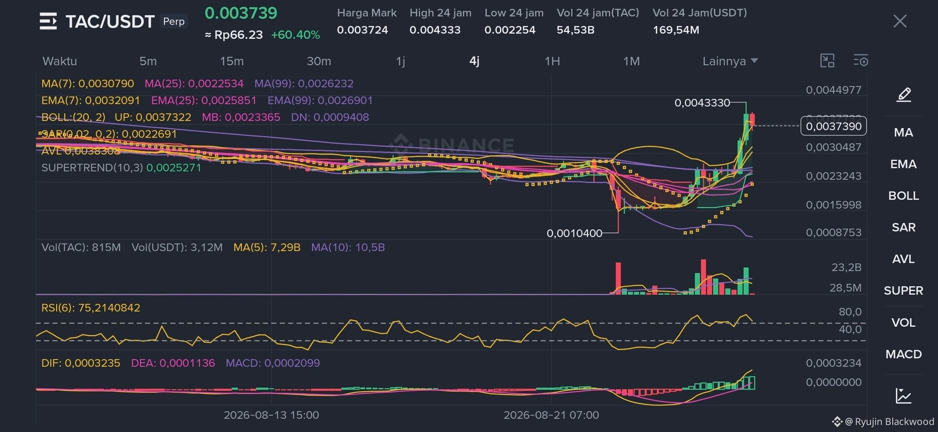Close the chart with the X icon

click(900, 21)
